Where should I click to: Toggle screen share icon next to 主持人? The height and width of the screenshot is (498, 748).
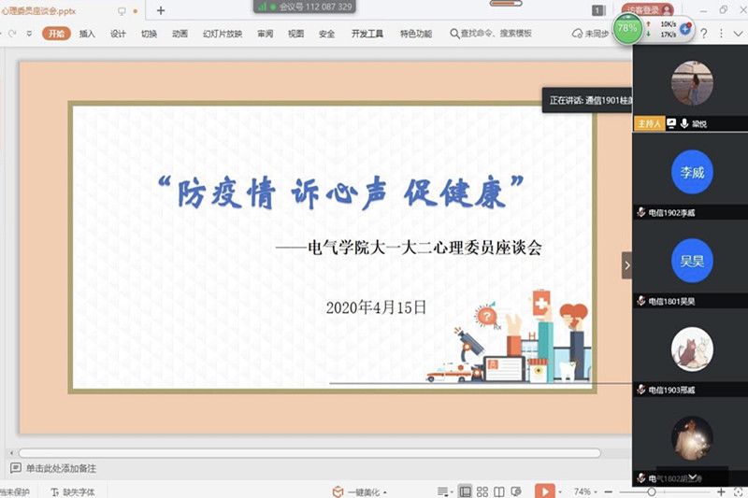(x=671, y=123)
